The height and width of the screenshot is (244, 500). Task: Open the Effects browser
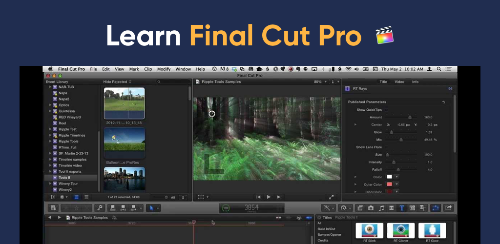360,208
